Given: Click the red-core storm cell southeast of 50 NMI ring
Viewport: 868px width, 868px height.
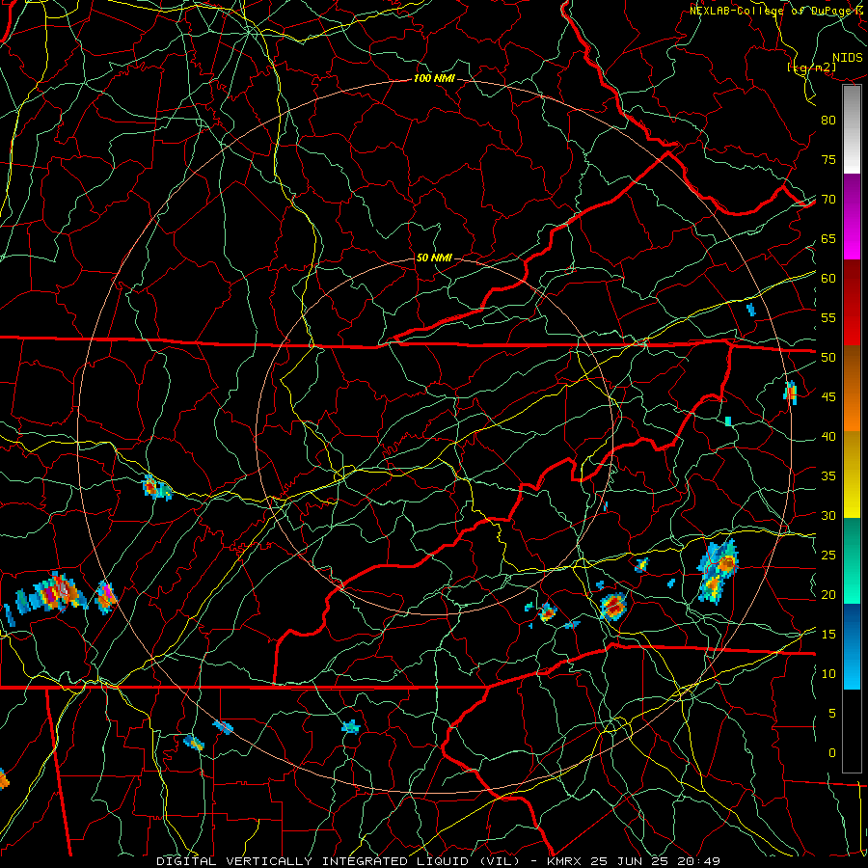Looking at the screenshot, I should click(613, 607).
